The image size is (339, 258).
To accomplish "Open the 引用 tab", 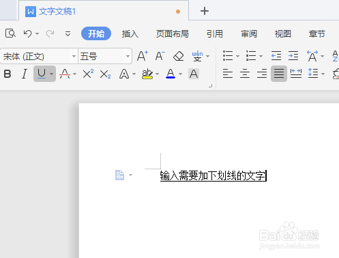I will (x=215, y=34).
